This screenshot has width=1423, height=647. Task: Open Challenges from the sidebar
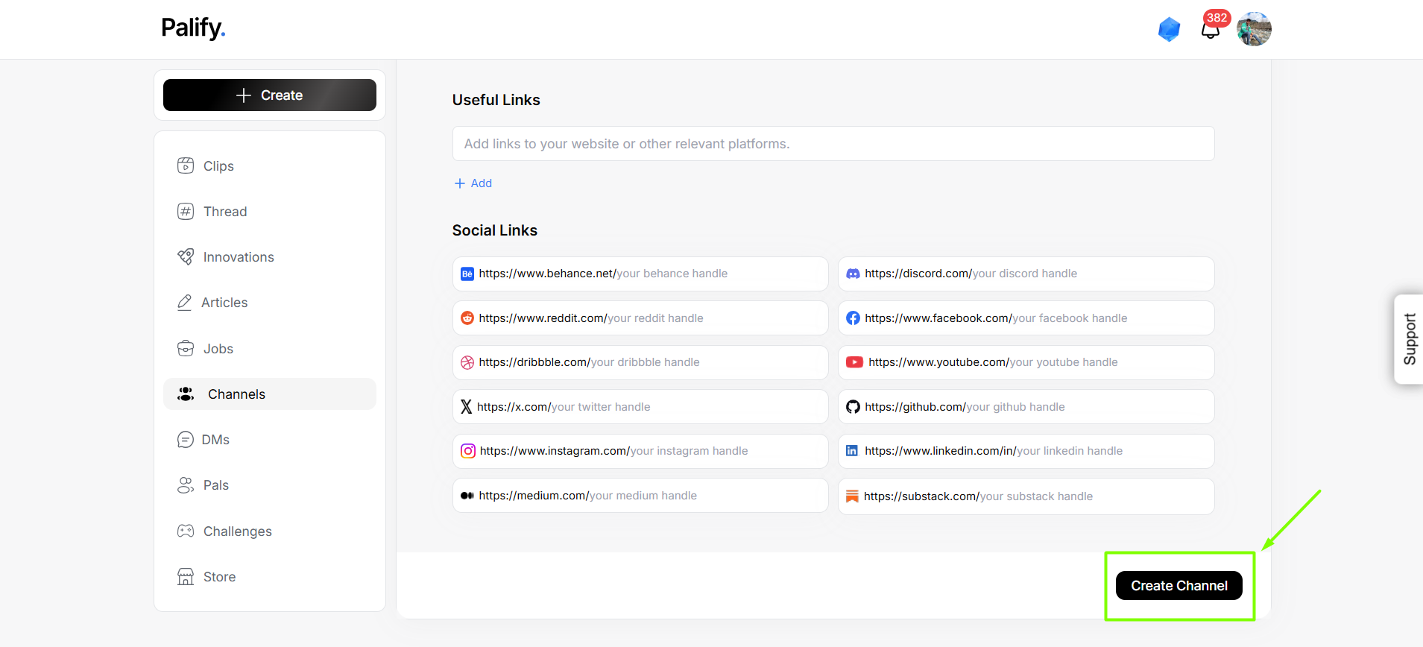coord(270,531)
